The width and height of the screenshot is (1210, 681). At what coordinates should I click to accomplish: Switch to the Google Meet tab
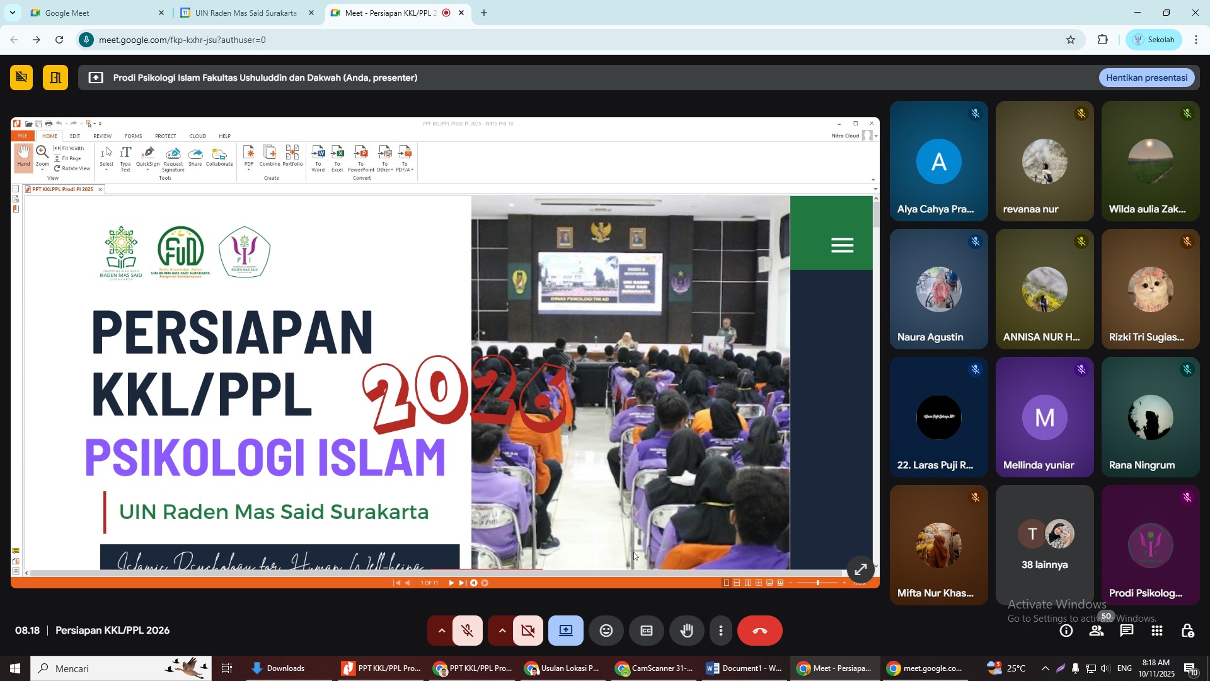67,13
